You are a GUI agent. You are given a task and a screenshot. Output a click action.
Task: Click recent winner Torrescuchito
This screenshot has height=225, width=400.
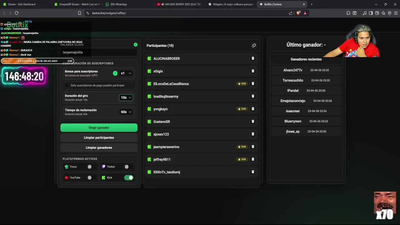[x=293, y=80]
